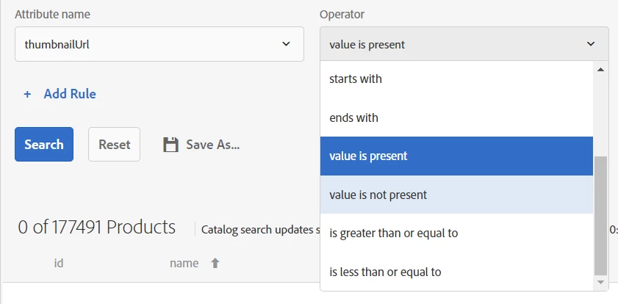Image resolution: width=618 pixels, height=304 pixels.
Task: Collapse the Operator dropdown showing value is present
Action: pos(464,44)
